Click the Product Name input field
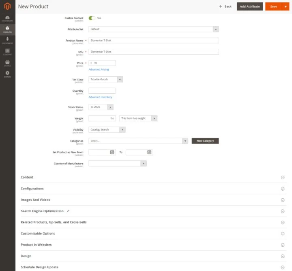 (x=154, y=41)
